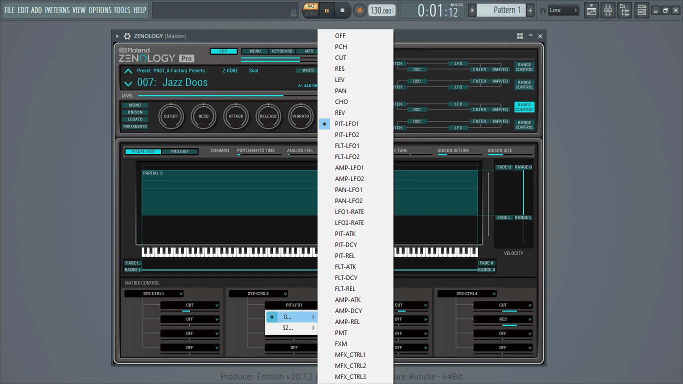The image size is (683, 384).
Task: Toggle PAT/SONG mode switch
Action: click(x=311, y=10)
